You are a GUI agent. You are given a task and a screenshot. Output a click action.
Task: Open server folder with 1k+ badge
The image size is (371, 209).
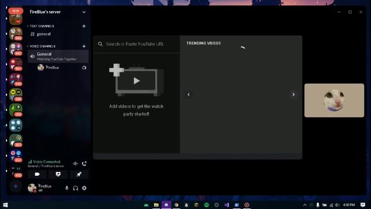(16, 64)
